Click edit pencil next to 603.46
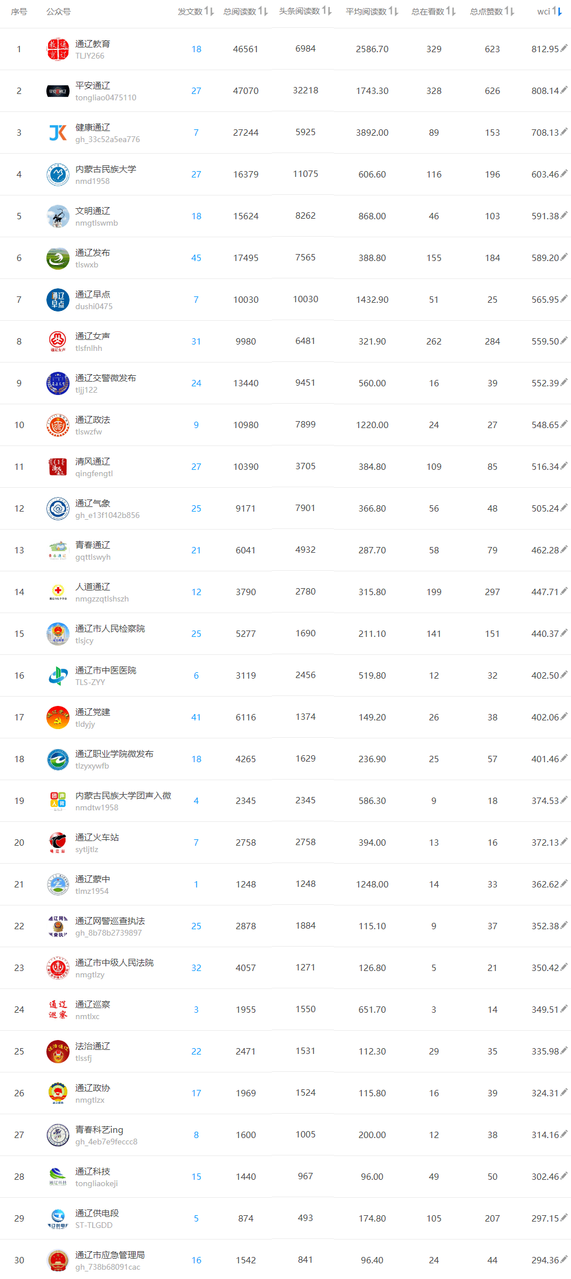The height and width of the screenshot is (1279, 571). click(x=564, y=173)
